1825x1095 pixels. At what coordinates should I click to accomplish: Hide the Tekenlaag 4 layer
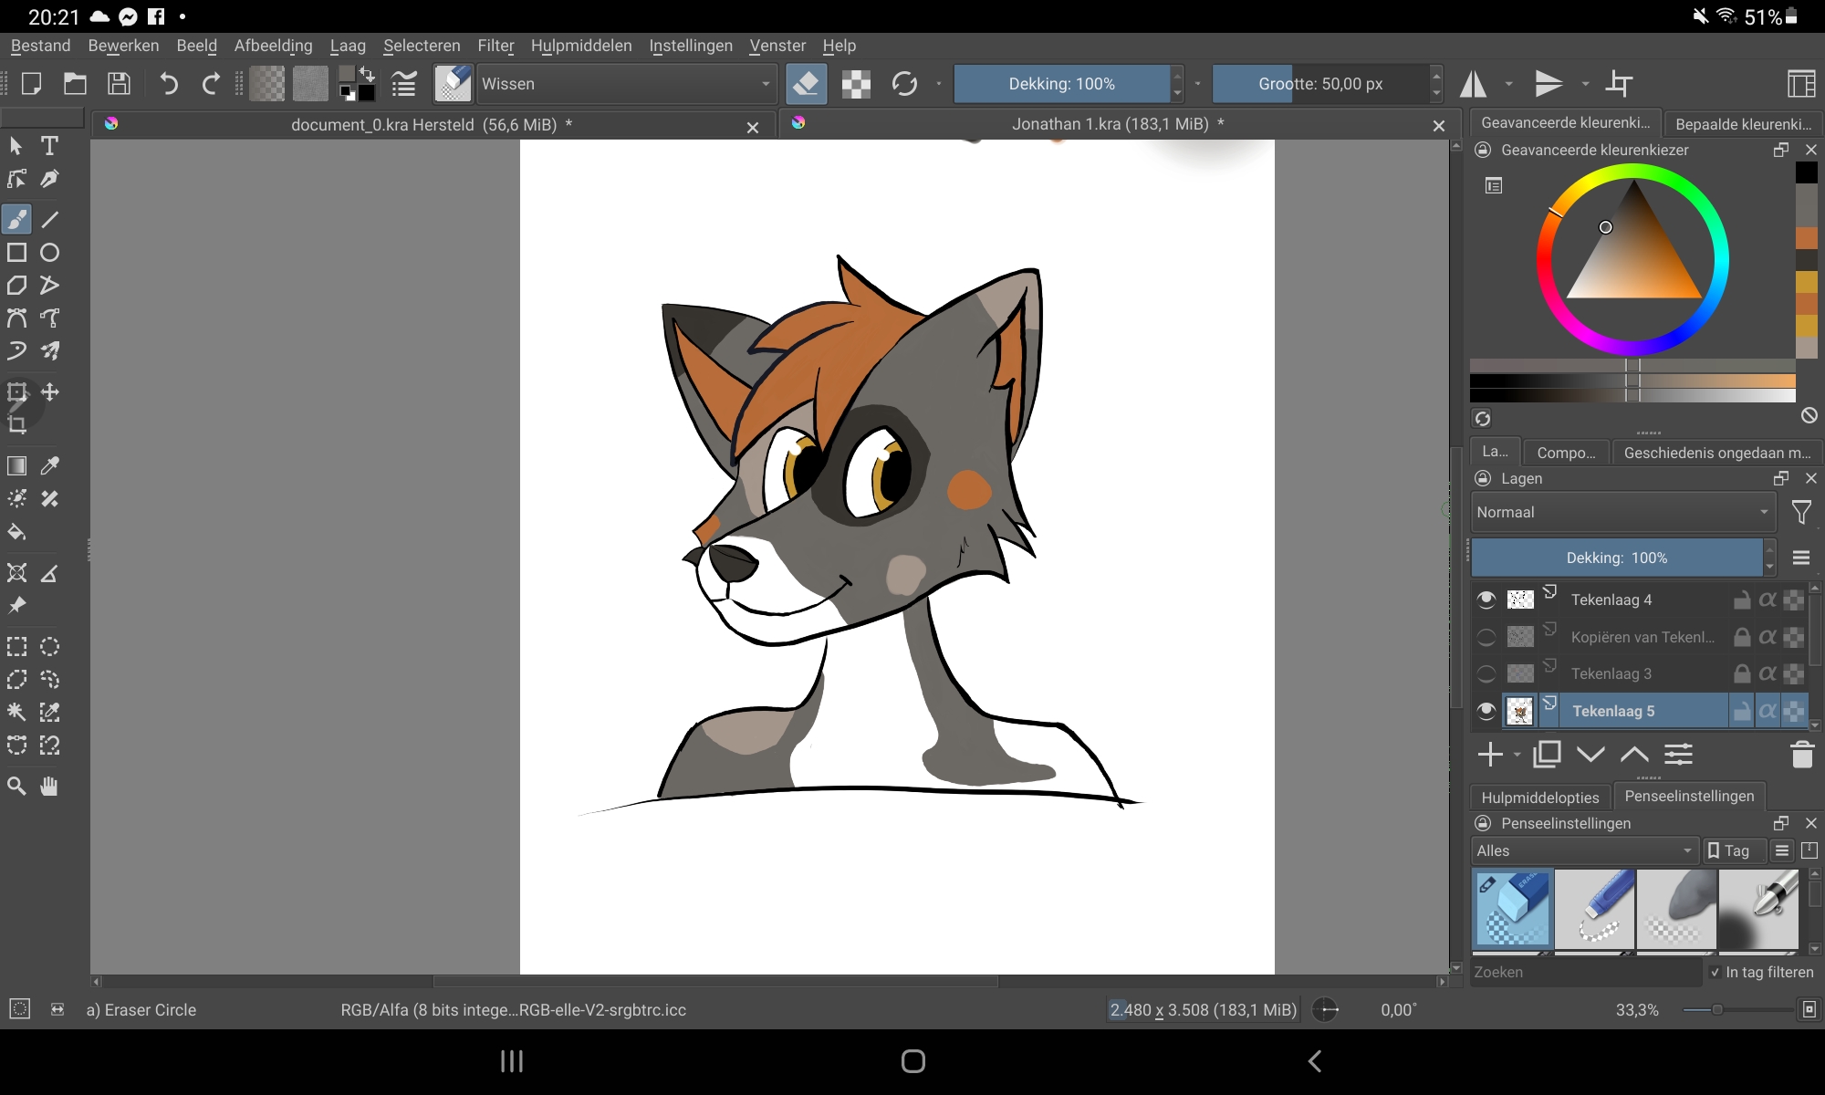(x=1486, y=600)
